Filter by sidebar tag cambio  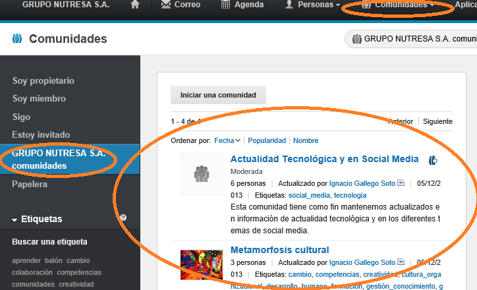coord(78,261)
